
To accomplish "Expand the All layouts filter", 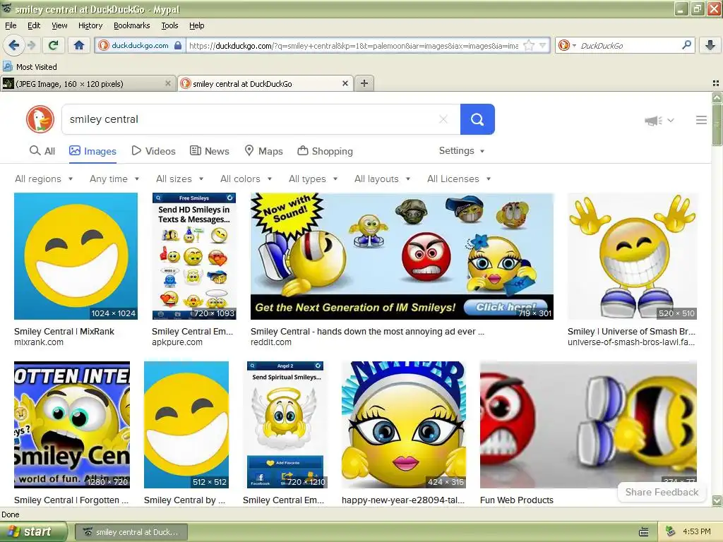I will coord(382,179).
